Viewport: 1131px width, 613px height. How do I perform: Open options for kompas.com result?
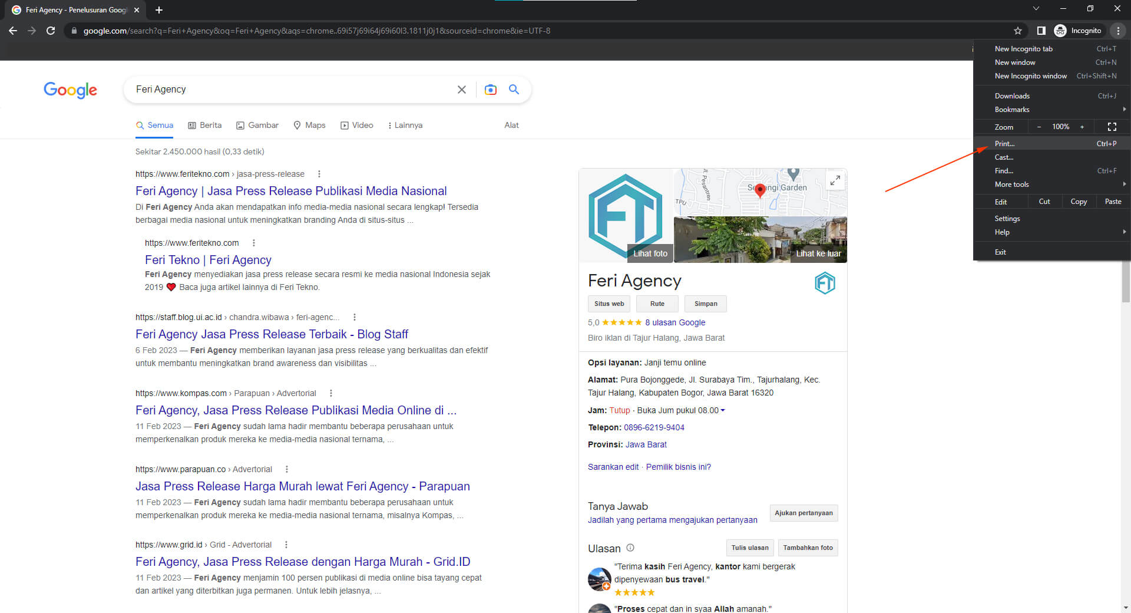coord(331,393)
